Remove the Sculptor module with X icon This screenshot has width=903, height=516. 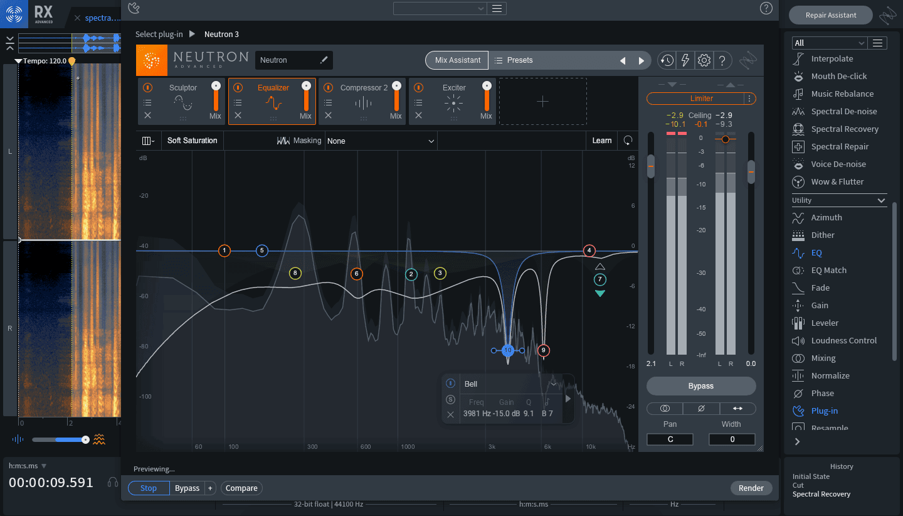147,116
